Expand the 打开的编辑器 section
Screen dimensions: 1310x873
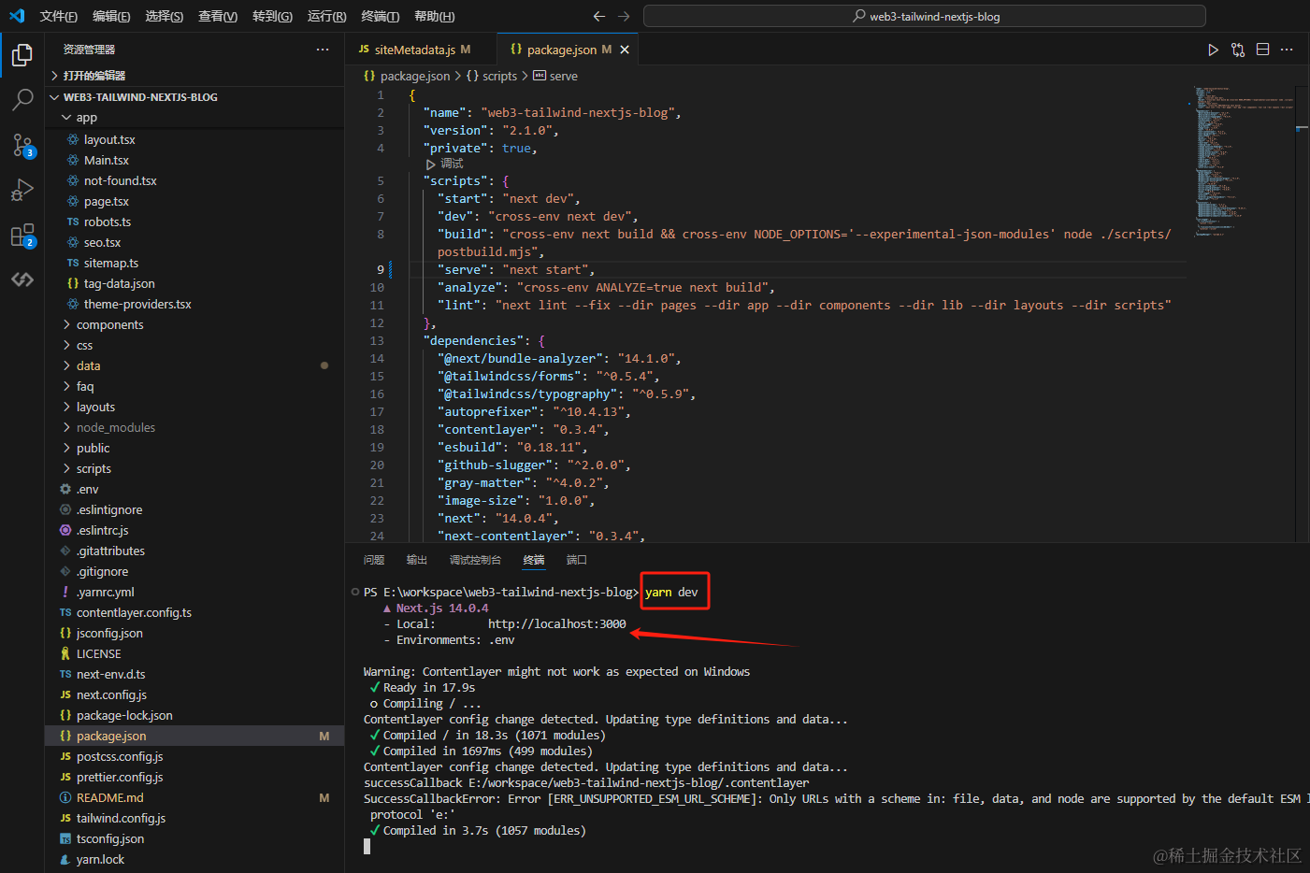coord(194,76)
